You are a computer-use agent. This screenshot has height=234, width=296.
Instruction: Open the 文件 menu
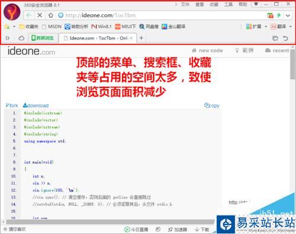[185, 4]
